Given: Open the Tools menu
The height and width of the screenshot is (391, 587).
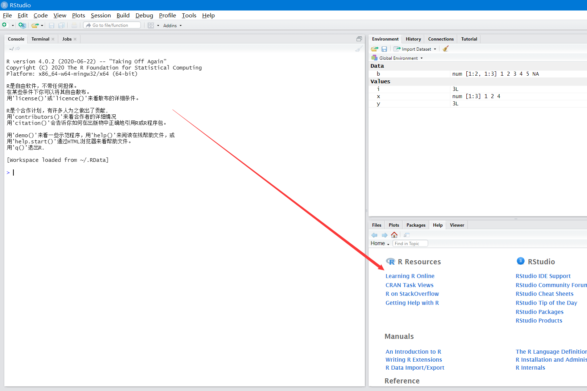Looking at the screenshot, I should pyautogui.click(x=189, y=15).
